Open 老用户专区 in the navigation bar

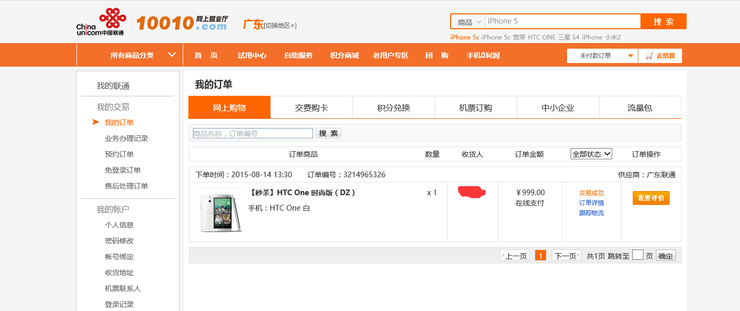click(x=391, y=55)
